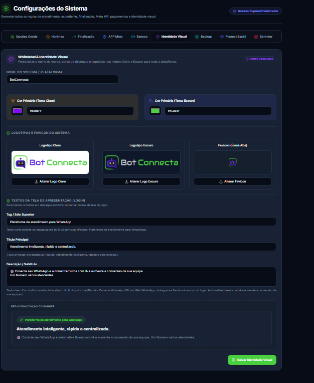Screen dimensions: 314x383
Task: Click the "Whitelabel & Identidade Visual" heading
Action: (x=43, y=57)
